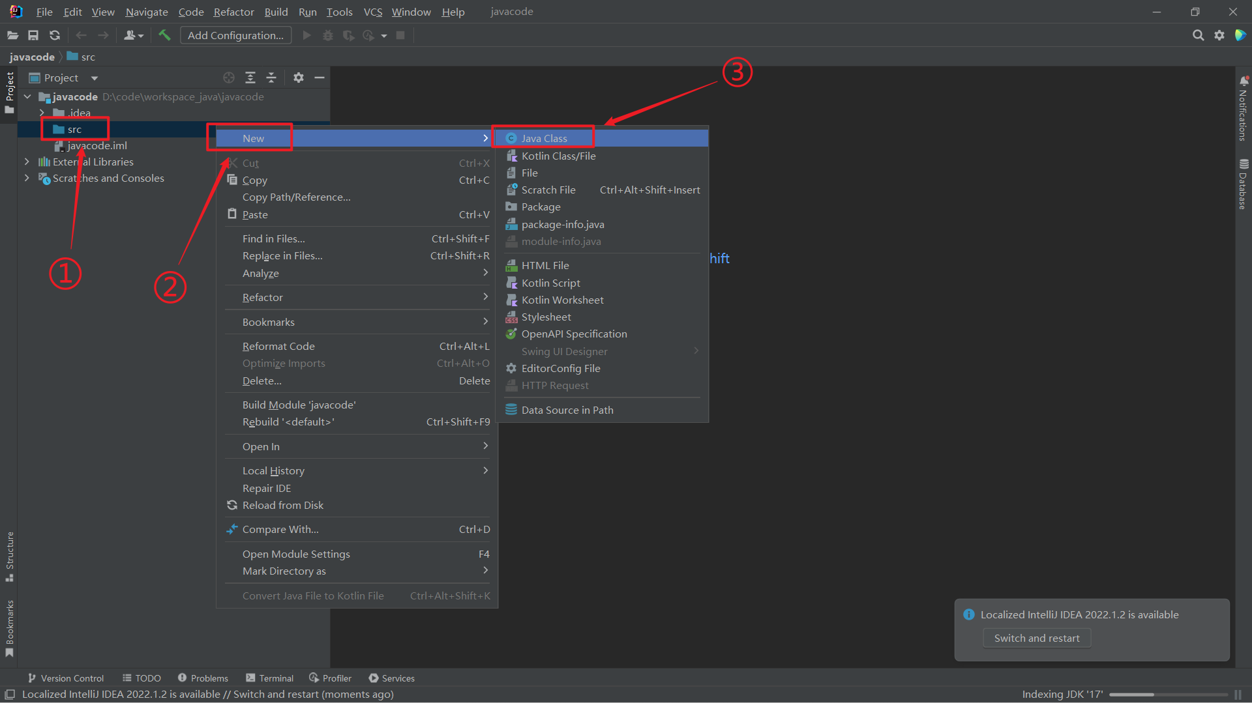Click the tool windows quick-access icon in status bar

(10, 695)
